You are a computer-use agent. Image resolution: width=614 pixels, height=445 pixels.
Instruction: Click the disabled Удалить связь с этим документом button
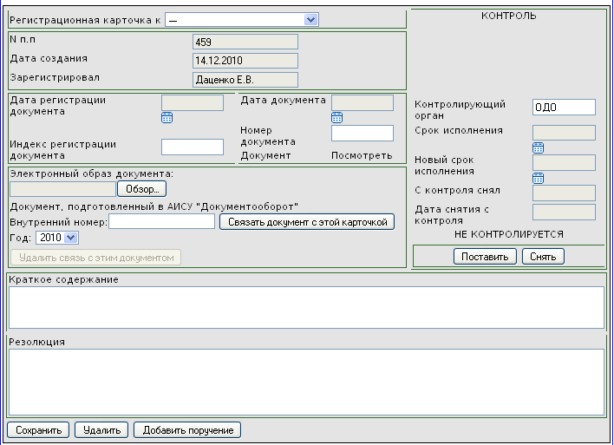point(96,258)
